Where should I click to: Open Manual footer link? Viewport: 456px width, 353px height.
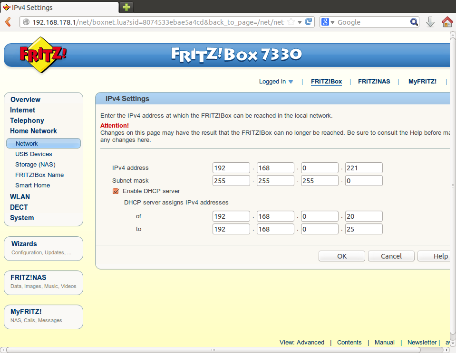(385, 342)
